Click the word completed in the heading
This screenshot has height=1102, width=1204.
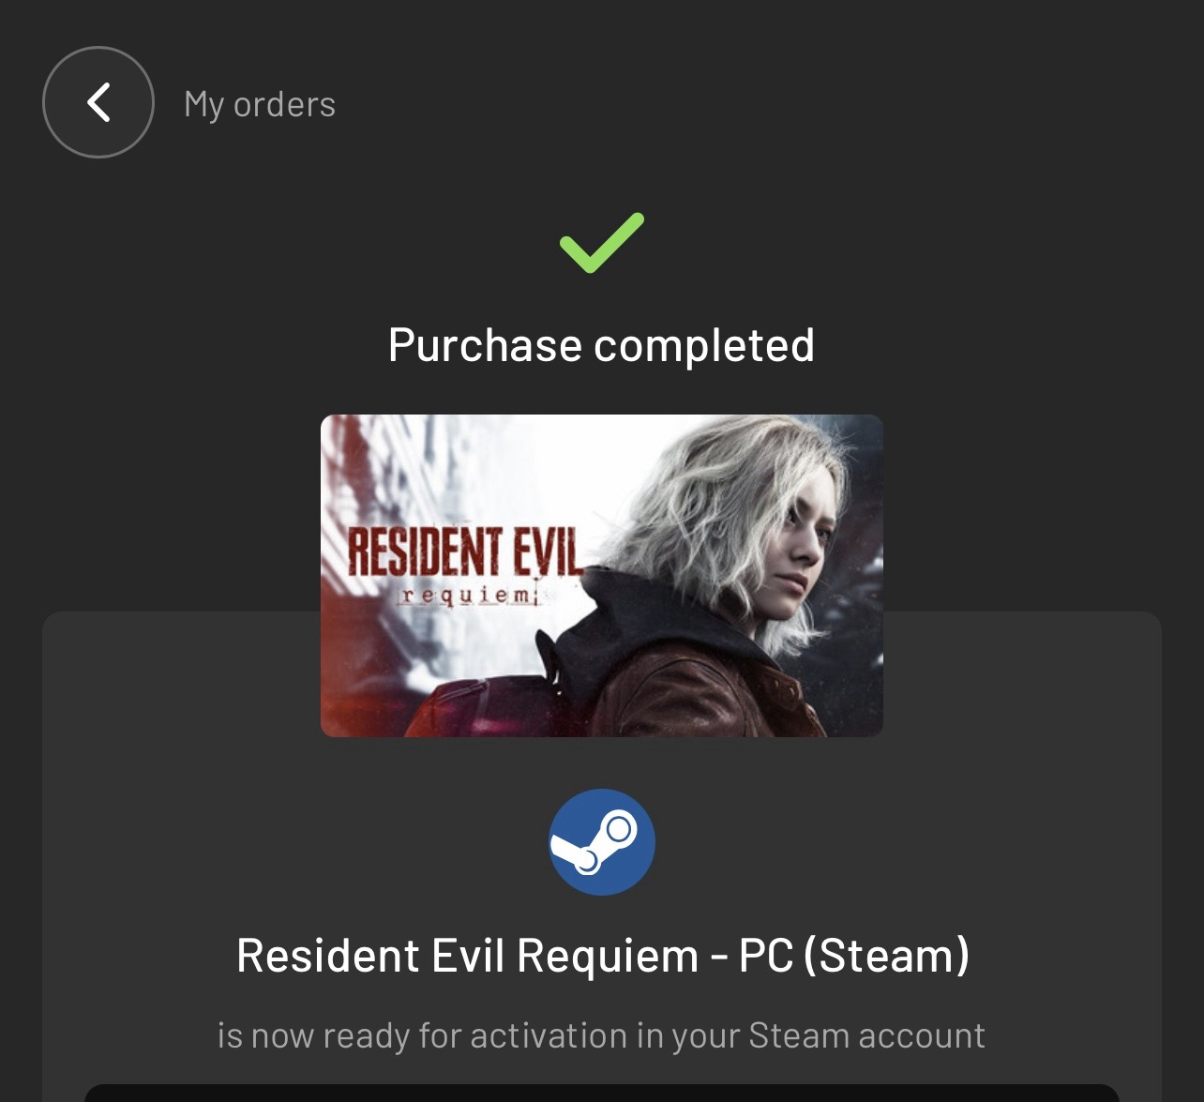point(704,345)
